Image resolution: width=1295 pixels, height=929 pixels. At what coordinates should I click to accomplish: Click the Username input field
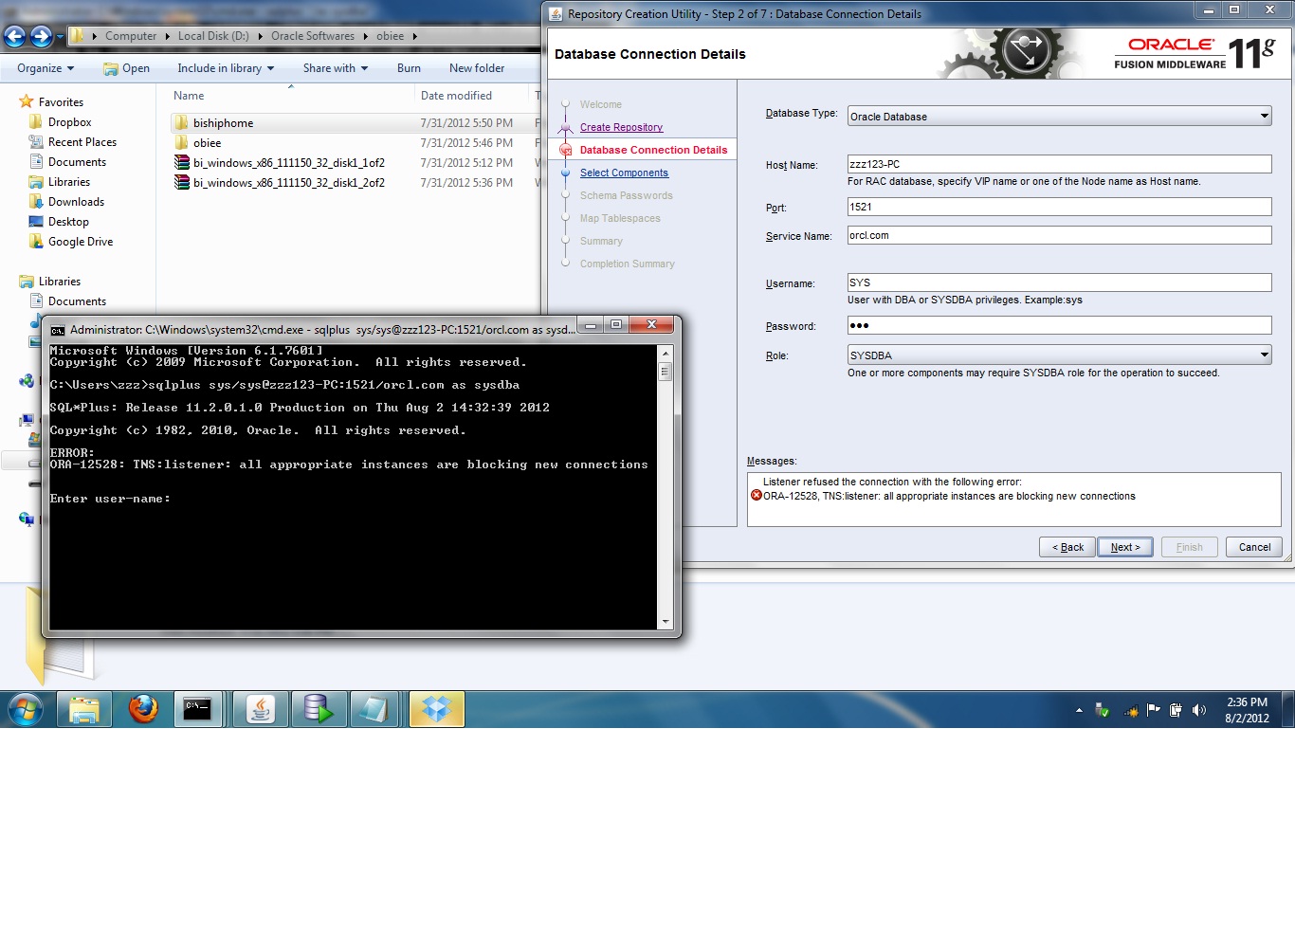pyautogui.click(x=1059, y=282)
